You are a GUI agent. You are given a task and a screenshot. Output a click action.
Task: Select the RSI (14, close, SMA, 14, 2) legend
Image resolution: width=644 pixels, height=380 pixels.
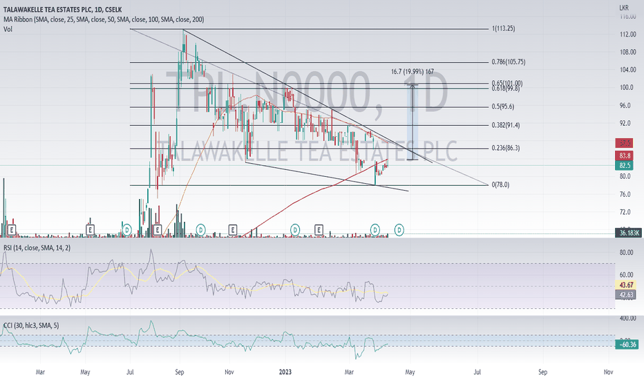click(x=37, y=248)
